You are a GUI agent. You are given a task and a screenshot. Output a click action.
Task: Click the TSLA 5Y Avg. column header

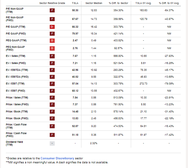[143, 3]
